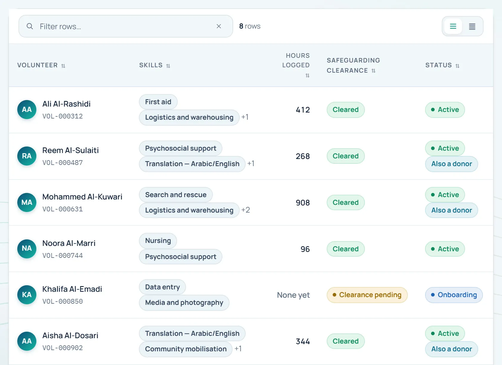This screenshot has height=365, width=502.
Task: Click Aisha Al-Dosari's AA avatar
Action: click(x=27, y=341)
